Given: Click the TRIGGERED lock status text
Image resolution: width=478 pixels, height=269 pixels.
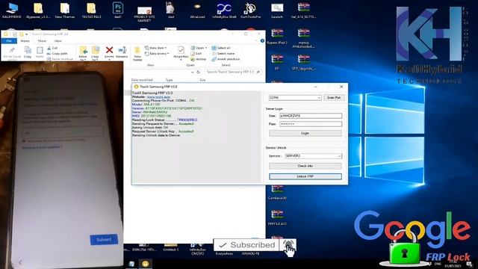Looking at the screenshot, I should click(x=187, y=120).
